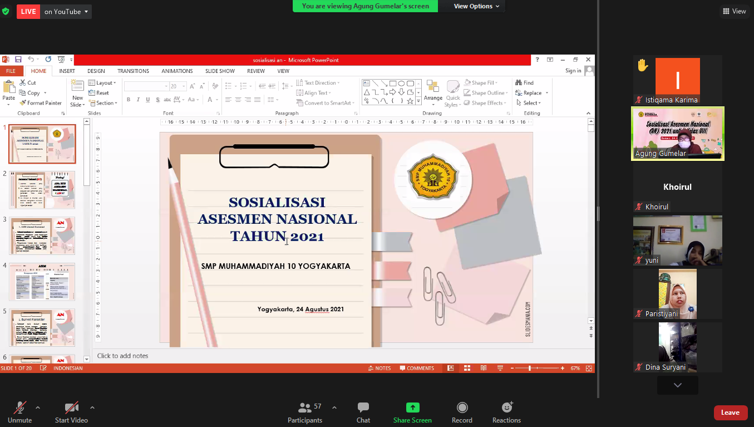Toggle Bold formatting
The image size is (754, 427).
pyautogui.click(x=129, y=100)
